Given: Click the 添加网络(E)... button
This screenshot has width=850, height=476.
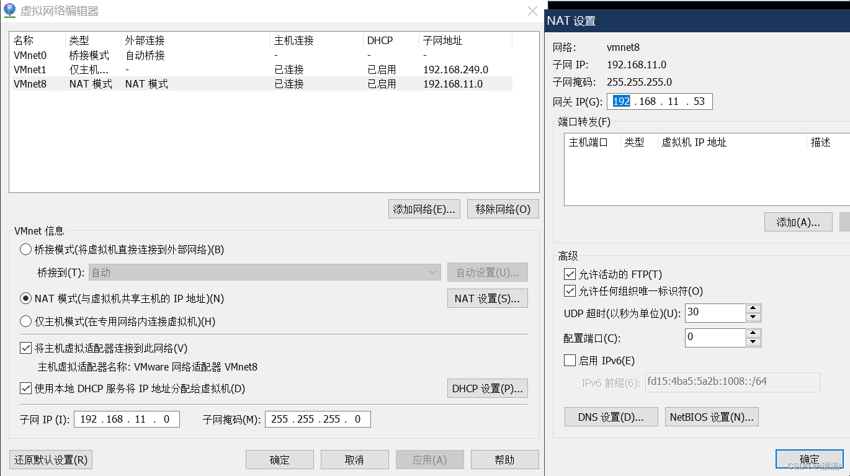Looking at the screenshot, I should click(424, 209).
